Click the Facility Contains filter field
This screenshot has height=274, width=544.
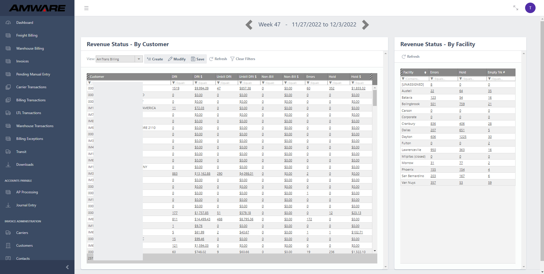tap(417, 79)
